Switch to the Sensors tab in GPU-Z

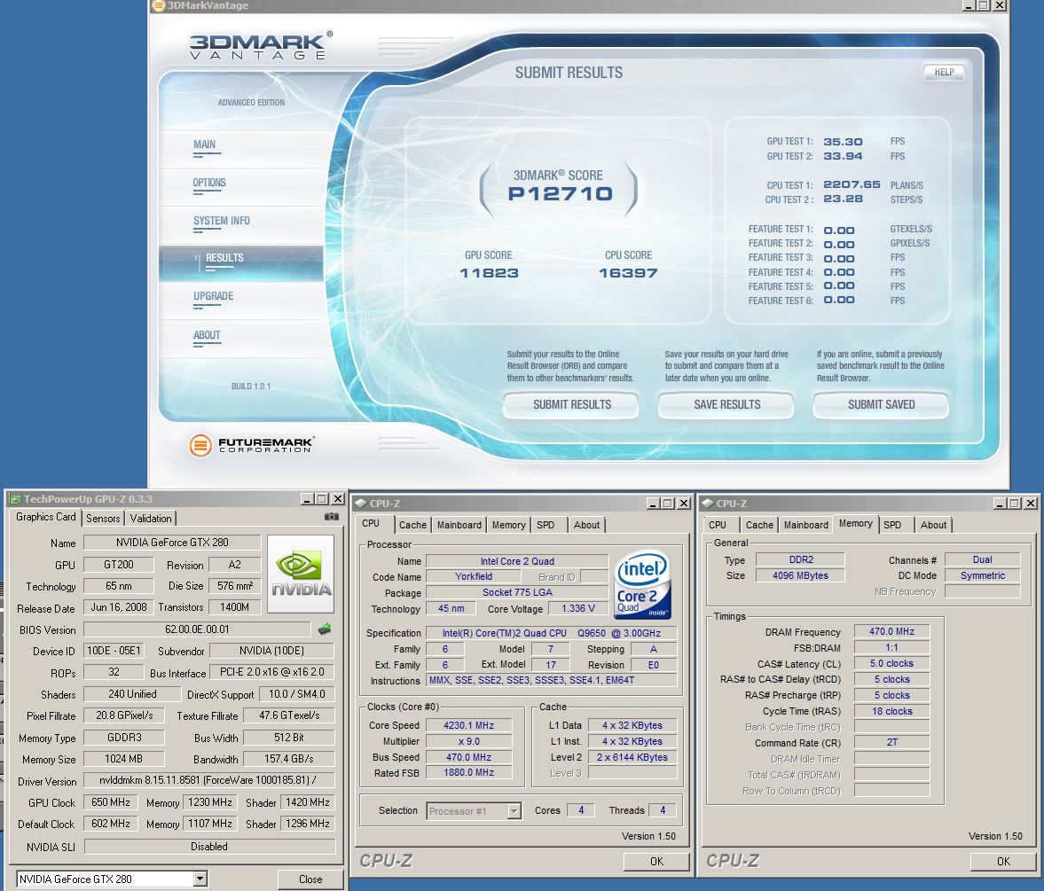(103, 519)
